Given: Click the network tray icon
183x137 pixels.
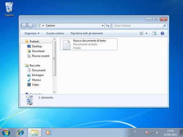Looking at the screenshot, I should coord(152,133).
